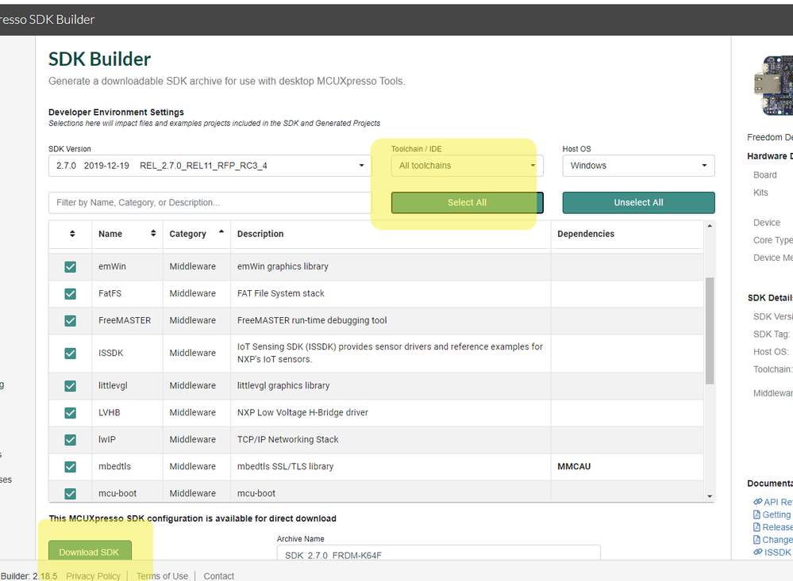The image size is (793, 581).
Task: Click the Download SDK button
Action: [x=90, y=552]
